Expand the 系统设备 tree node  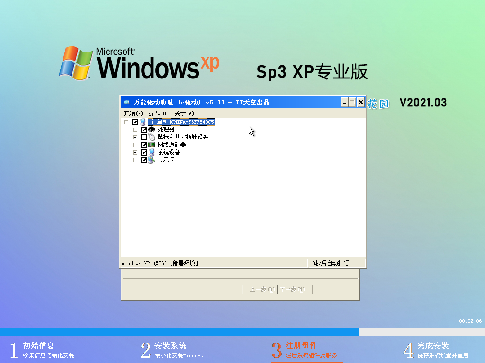click(x=135, y=152)
